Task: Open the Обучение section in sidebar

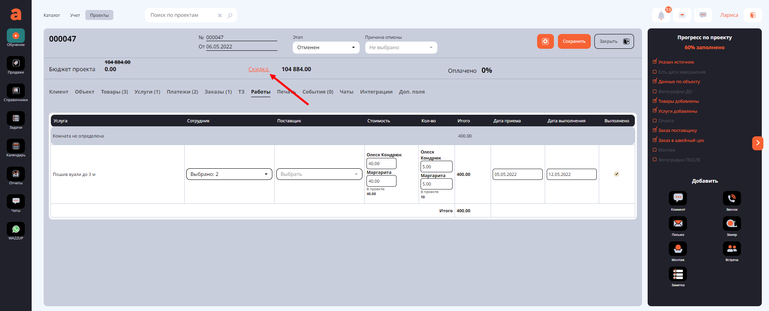Action: (16, 36)
